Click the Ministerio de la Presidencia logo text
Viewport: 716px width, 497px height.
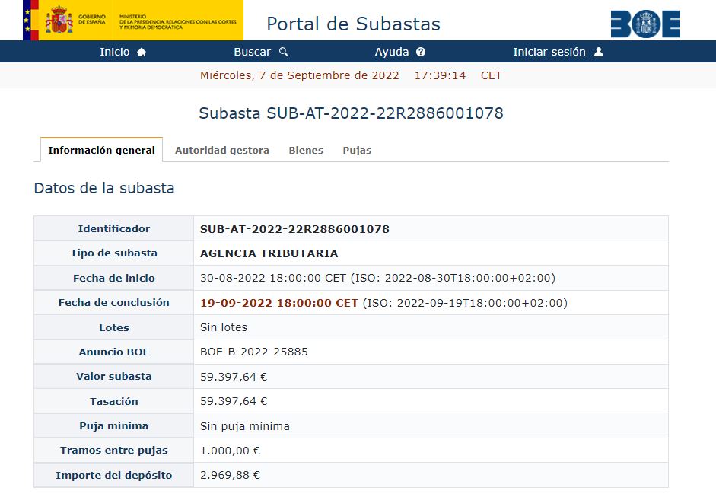178,21
